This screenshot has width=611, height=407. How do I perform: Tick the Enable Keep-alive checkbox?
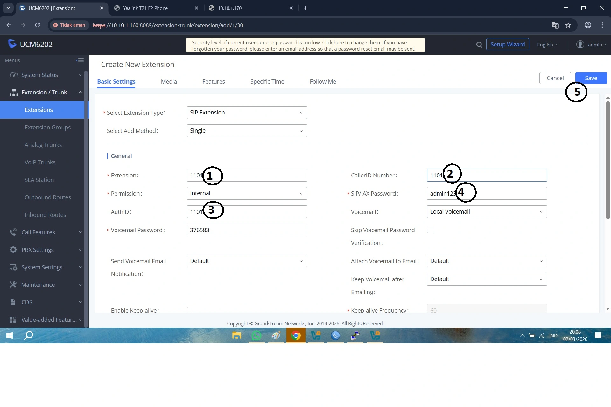[x=190, y=310]
